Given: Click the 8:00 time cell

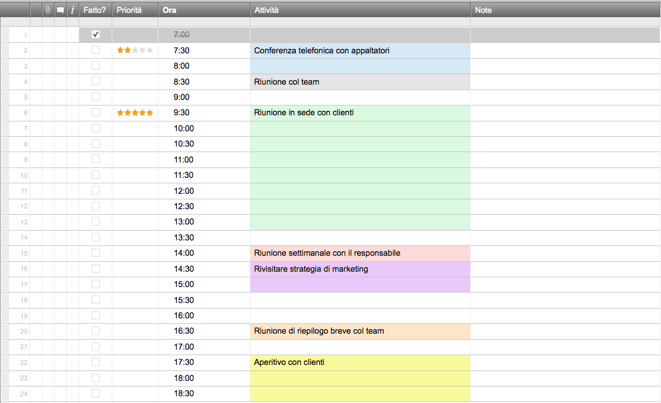Looking at the screenshot, I should click(x=204, y=66).
